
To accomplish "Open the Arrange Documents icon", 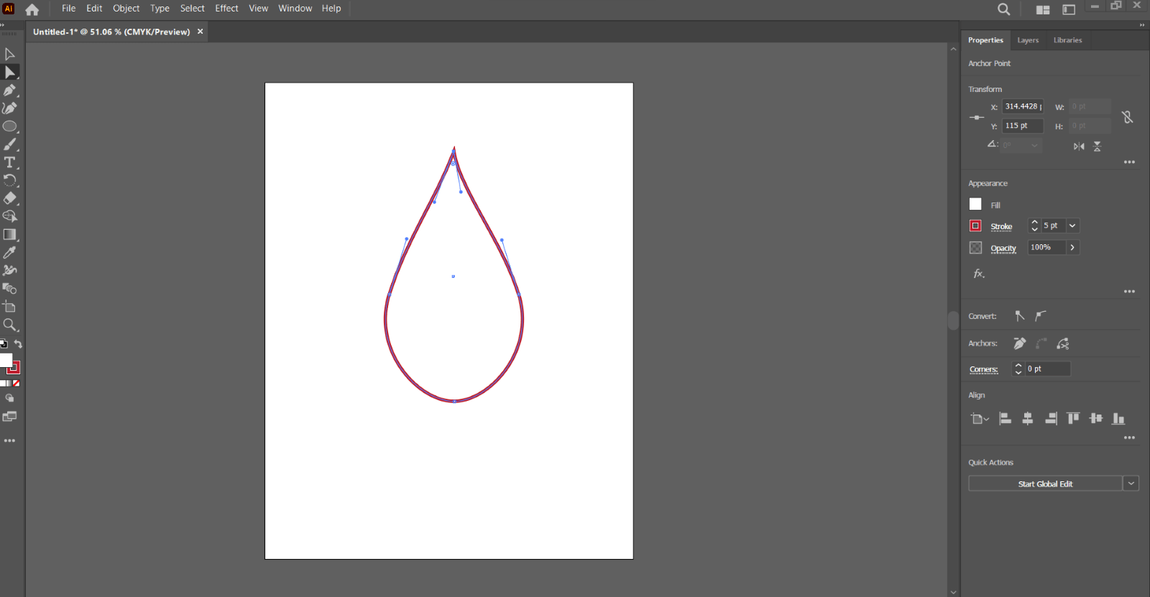I will pyautogui.click(x=1043, y=9).
